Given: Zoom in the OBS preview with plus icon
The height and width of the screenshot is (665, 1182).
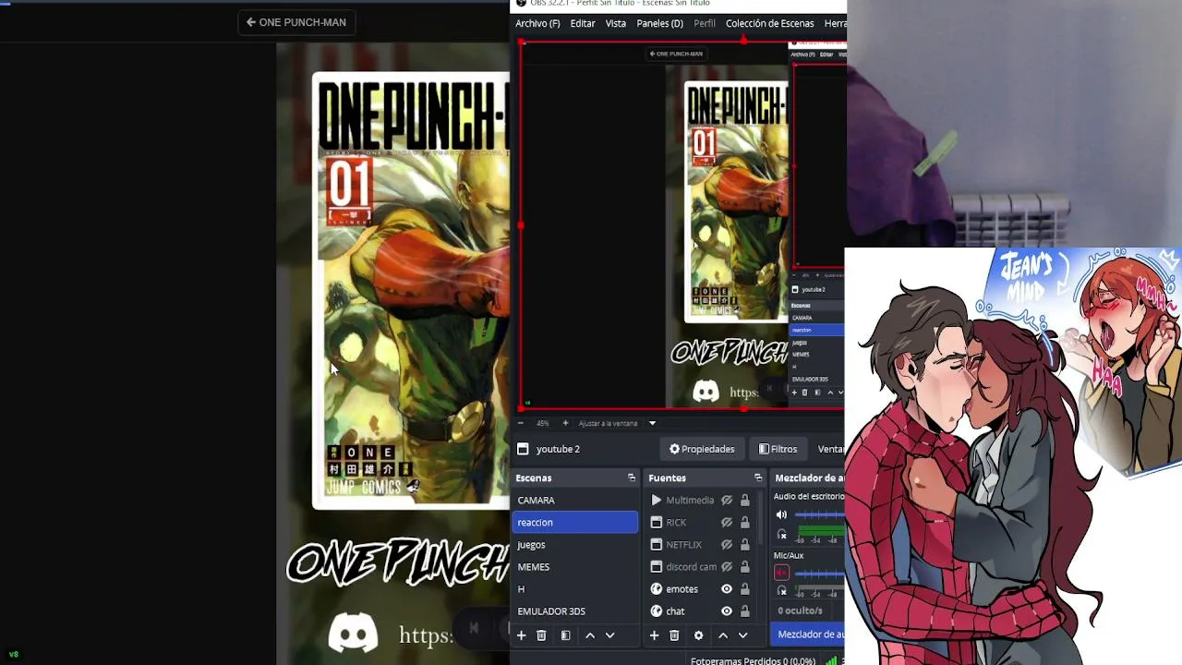Looking at the screenshot, I should coord(565,423).
